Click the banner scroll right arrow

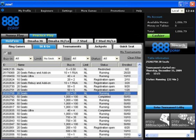tap(188, 135)
